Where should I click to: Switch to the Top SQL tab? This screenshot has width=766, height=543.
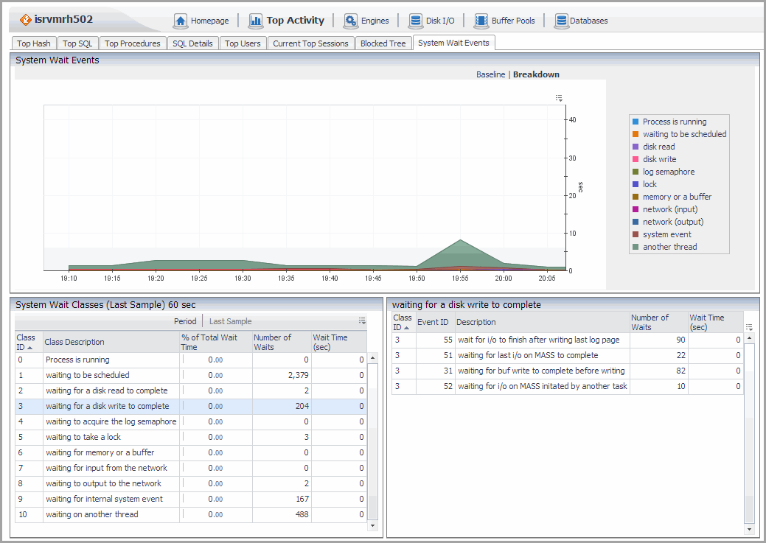(x=77, y=43)
